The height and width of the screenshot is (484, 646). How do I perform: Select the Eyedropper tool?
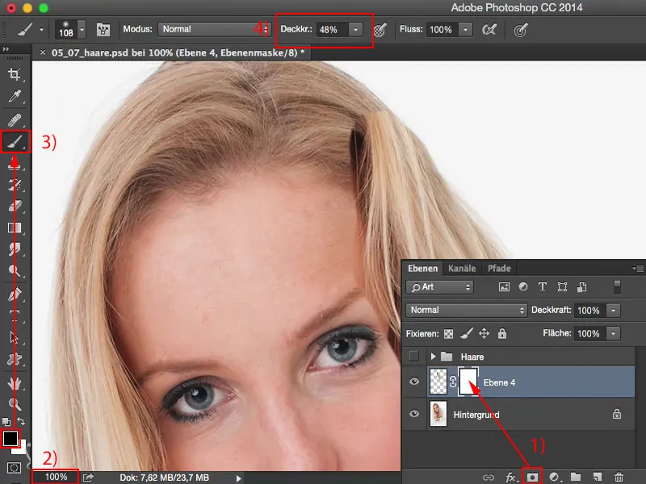[x=15, y=96]
